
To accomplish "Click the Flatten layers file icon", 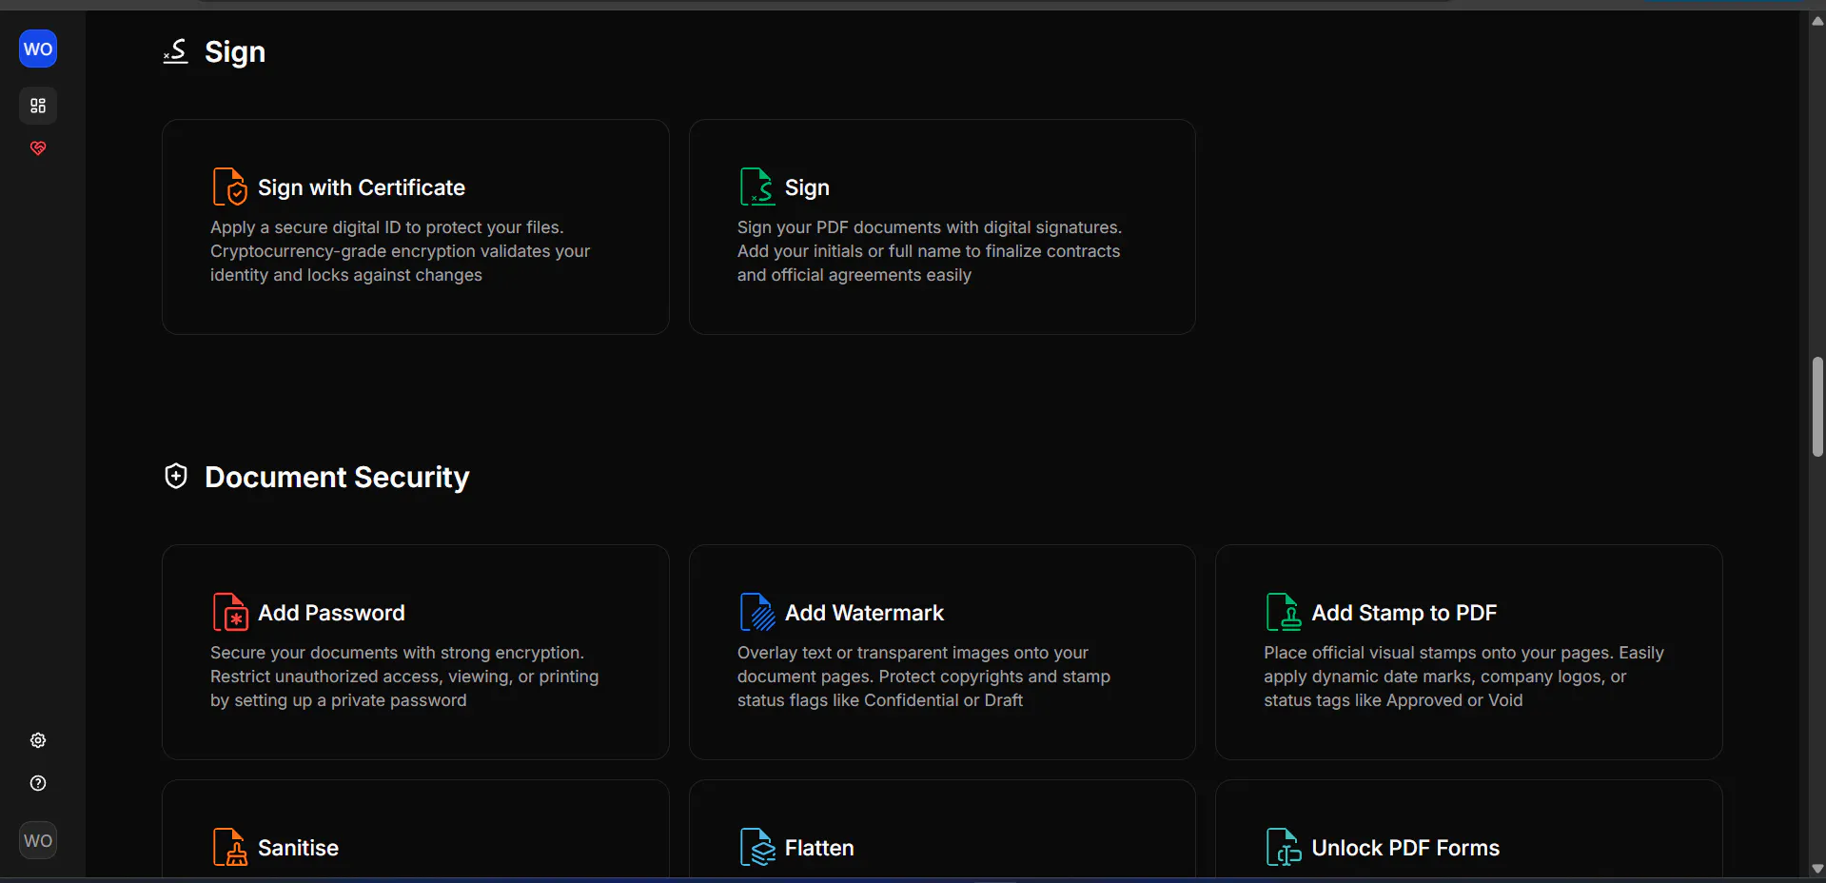I will click(x=756, y=847).
